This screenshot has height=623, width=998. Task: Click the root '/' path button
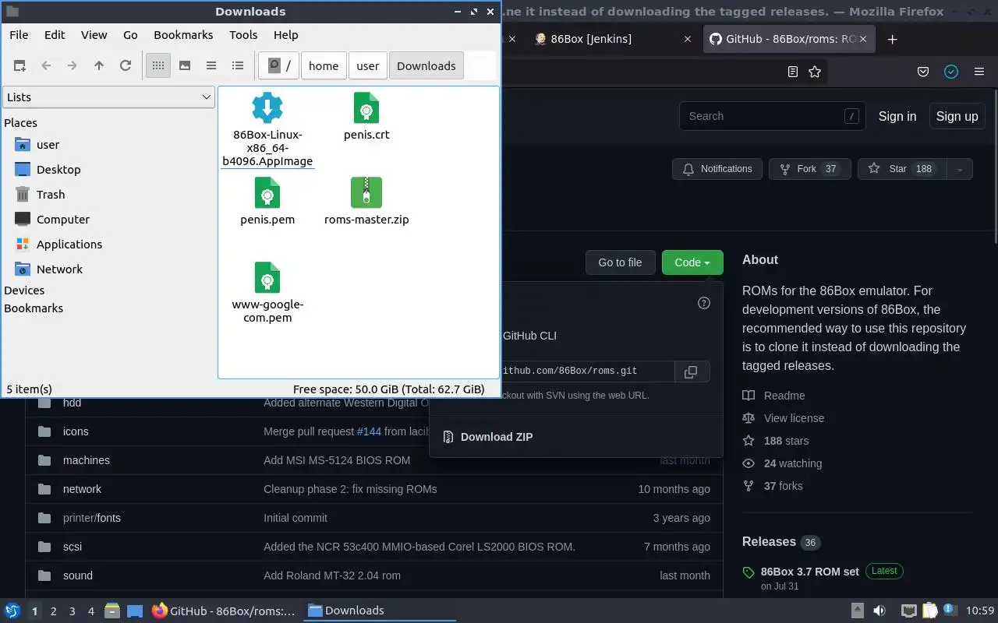(x=278, y=66)
